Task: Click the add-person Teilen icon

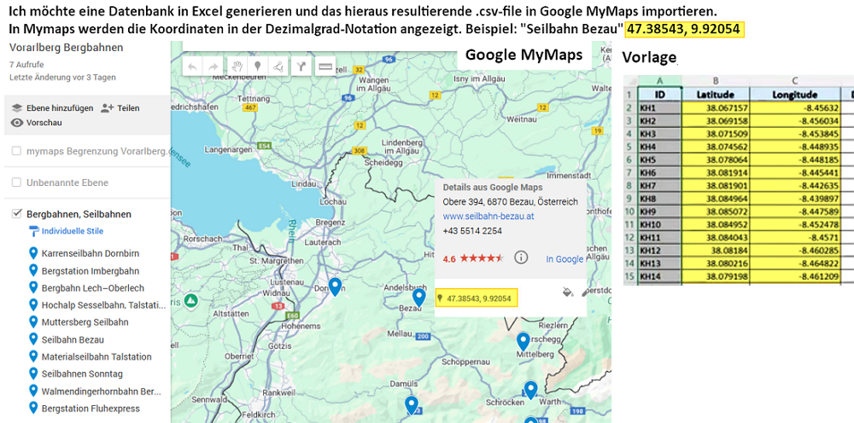Action: pos(107,108)
